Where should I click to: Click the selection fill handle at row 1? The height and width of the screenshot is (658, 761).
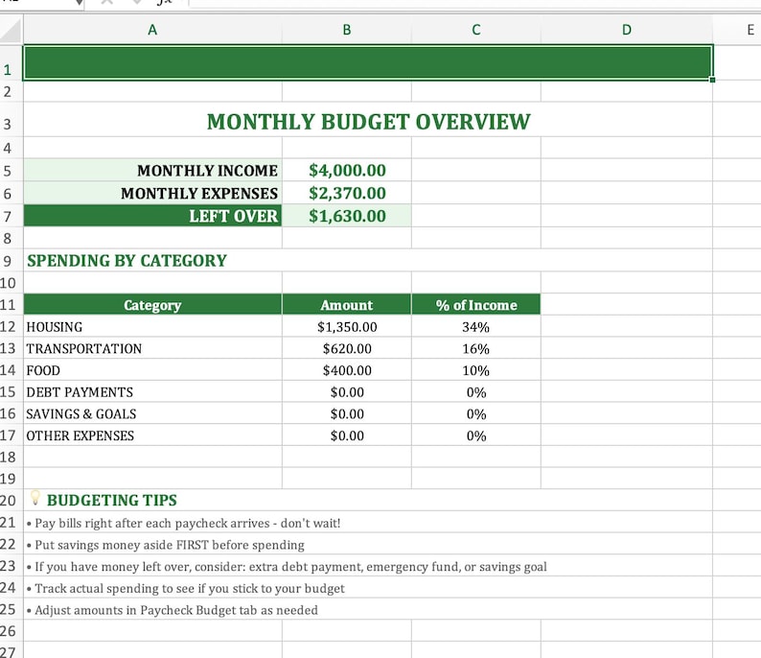(x=712, y=80)
